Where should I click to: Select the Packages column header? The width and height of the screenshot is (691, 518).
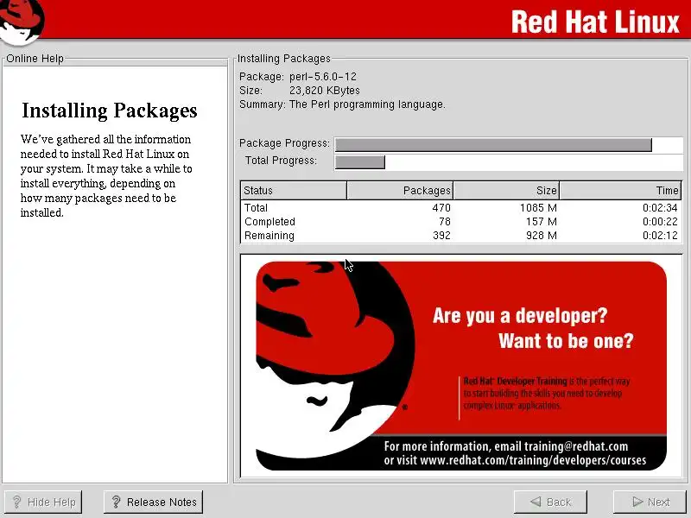click(400, 190)
